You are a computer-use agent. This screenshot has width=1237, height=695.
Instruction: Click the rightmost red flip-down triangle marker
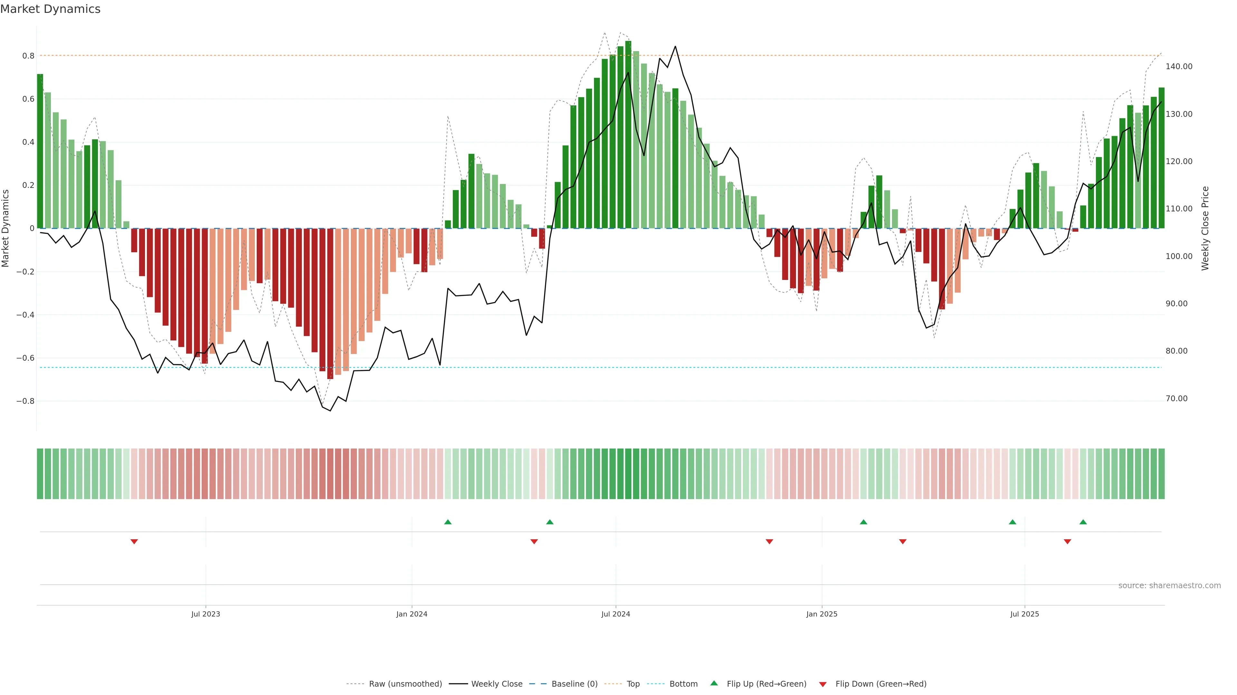(1067, 542)
